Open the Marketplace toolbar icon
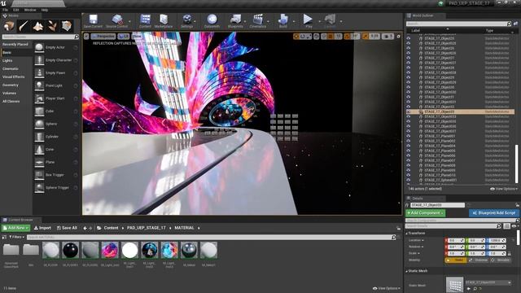 (164, 21)
